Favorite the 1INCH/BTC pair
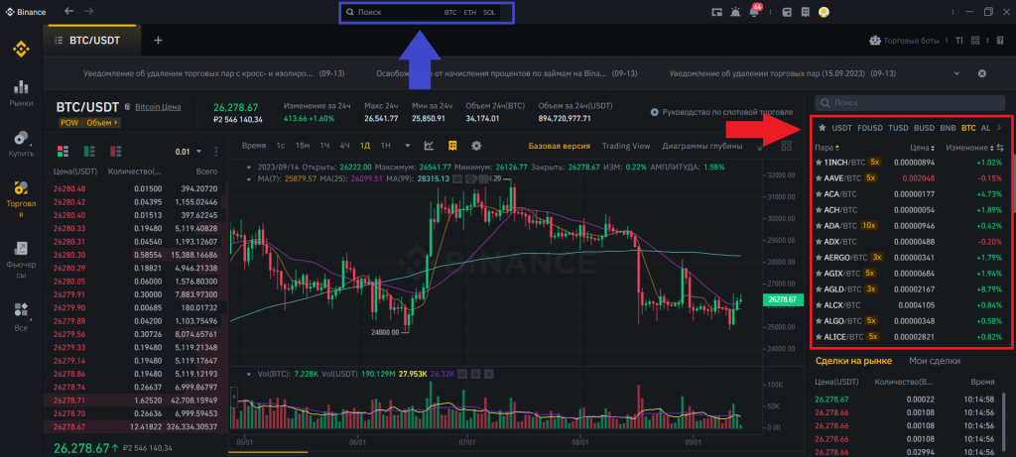The image size is (1016, 457). tap(819, 162)
